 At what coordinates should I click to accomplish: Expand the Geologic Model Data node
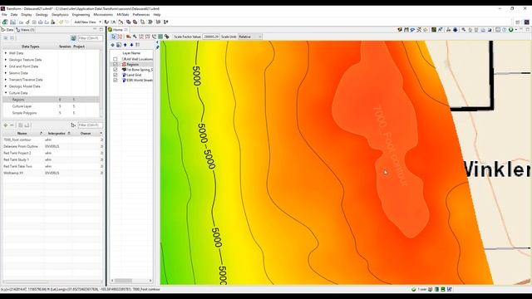pos(6,86)
